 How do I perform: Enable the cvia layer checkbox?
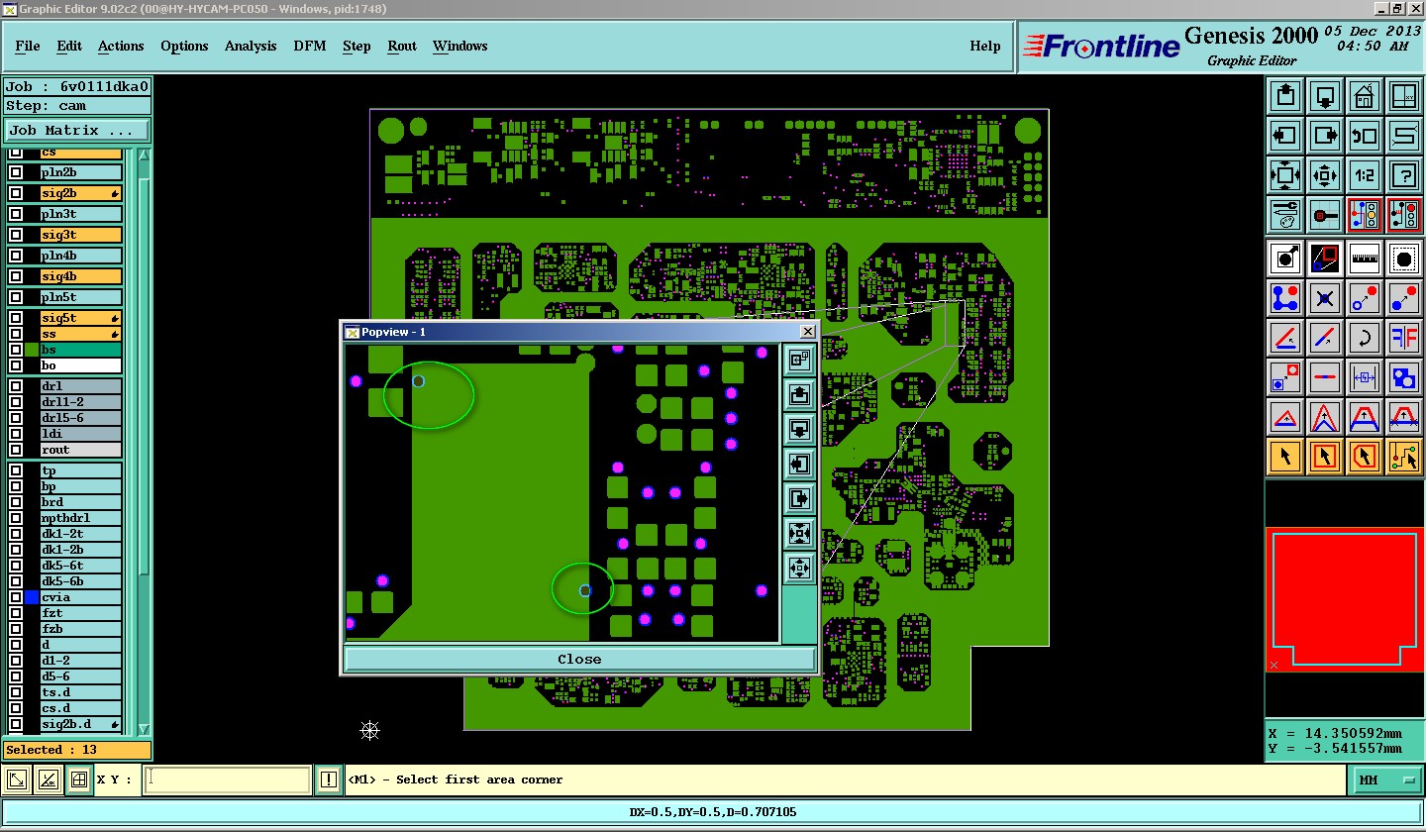16,597
